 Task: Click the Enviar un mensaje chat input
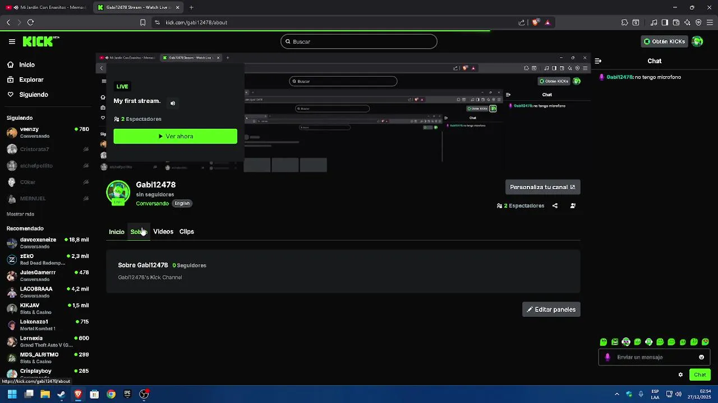[653, 357]
